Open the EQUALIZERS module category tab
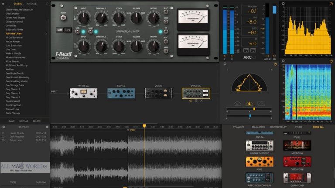Screen dimensions: 335x188 click(x=258, y=127)
